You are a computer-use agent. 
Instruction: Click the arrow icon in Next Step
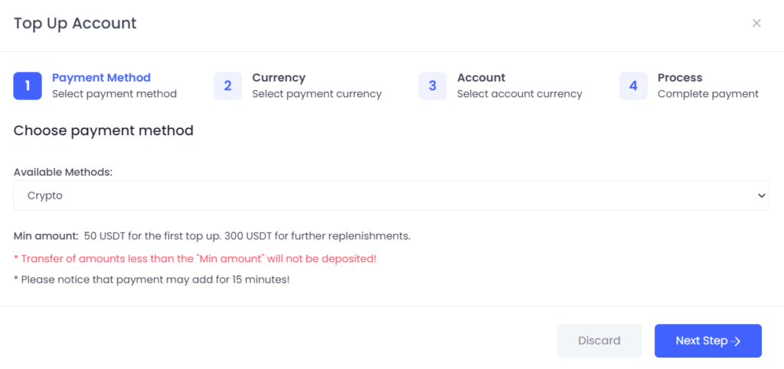pos(736,341)
